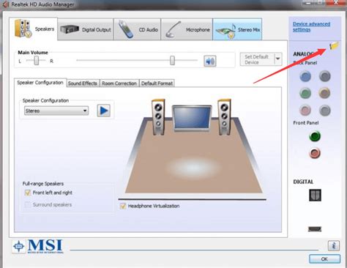
Task: Switch to the Stereo Mix tab
Action: point(237,29)
